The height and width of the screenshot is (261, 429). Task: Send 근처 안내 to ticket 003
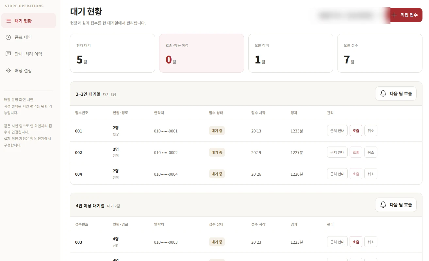(337, 242)
